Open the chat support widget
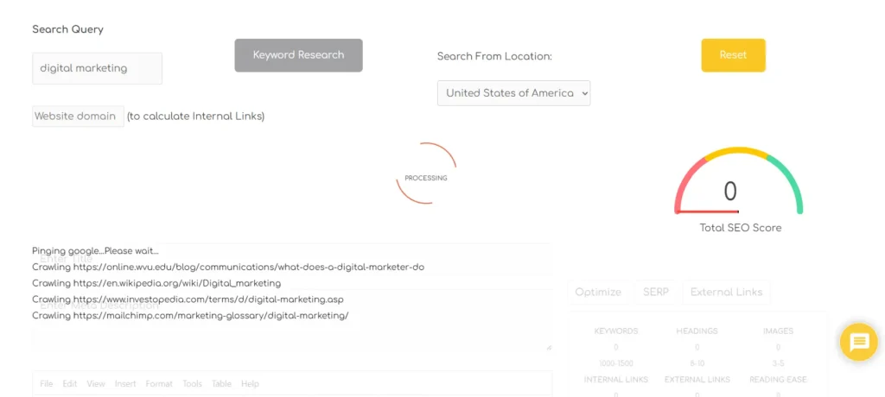 point(858,343)
